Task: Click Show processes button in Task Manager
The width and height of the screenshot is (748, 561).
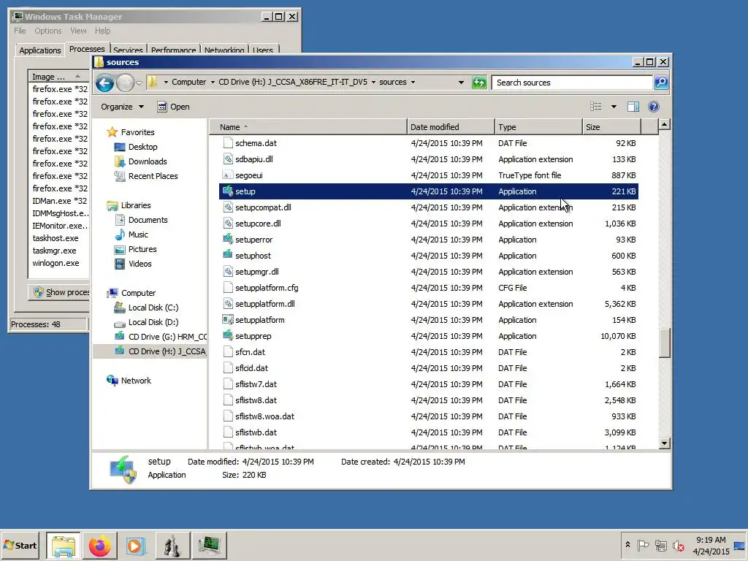Action: 59,292
